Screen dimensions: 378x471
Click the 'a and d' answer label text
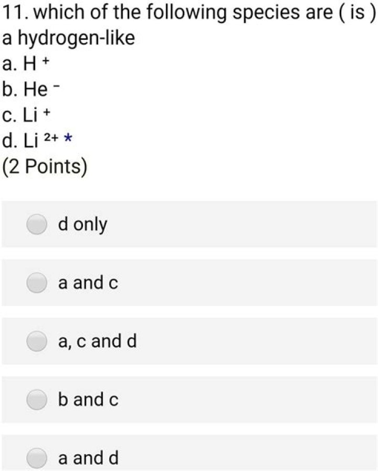tap(88, 458)
